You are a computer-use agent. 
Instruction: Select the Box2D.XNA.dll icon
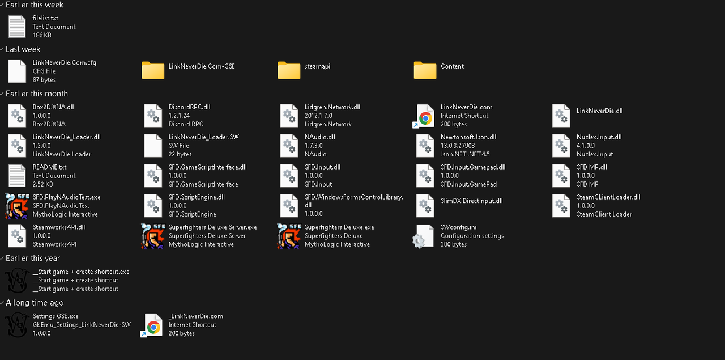click(17, 116)
